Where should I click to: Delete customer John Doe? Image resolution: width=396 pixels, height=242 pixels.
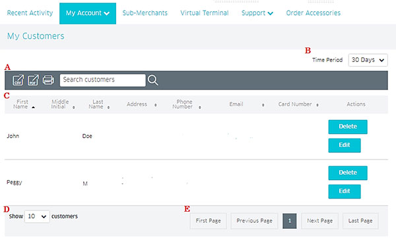[x=348, y=127]
